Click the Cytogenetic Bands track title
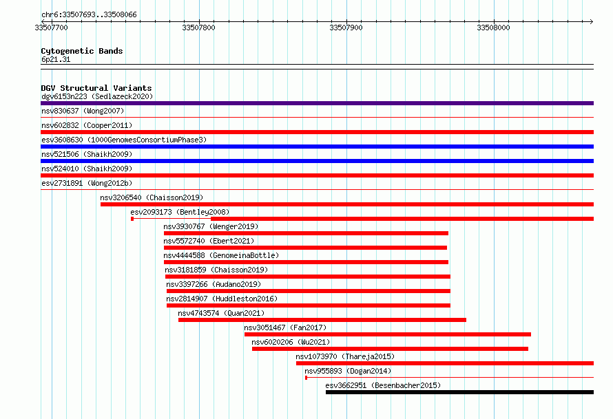613x419 pixels. [82, 51]
